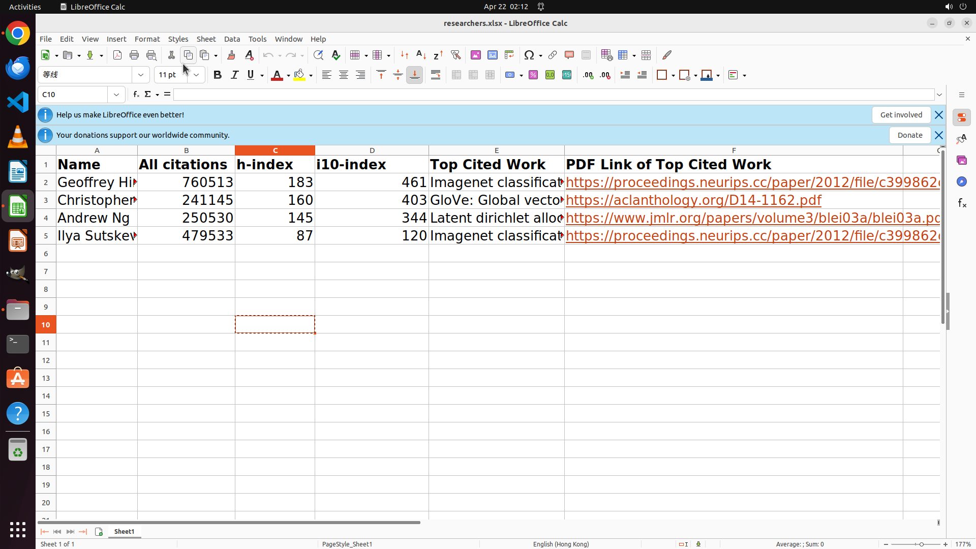Click the Export as PDF icon
The height and width of the screenshot is (549, 976).
coord(117,55)
